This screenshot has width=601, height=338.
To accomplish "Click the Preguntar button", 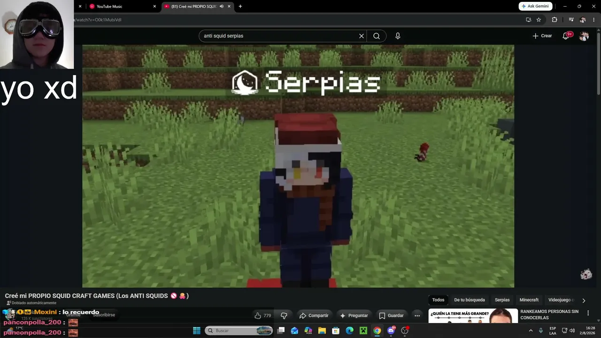I will pos(354,315).
